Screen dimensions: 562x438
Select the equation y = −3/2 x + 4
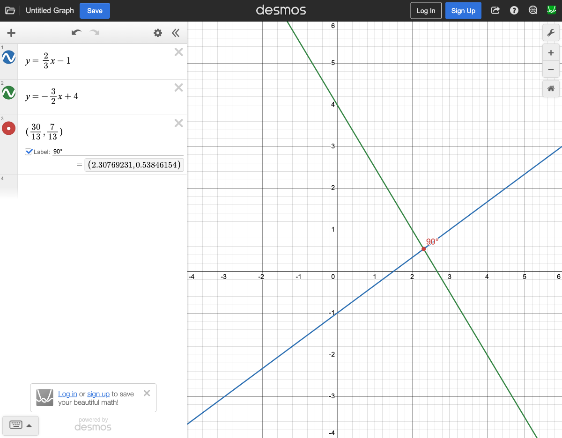tap(52, 96)
